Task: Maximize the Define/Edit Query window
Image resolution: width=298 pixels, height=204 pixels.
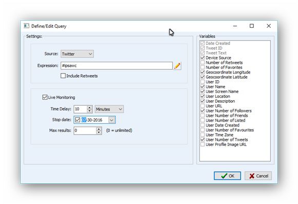Action: [x=252, y=26]
